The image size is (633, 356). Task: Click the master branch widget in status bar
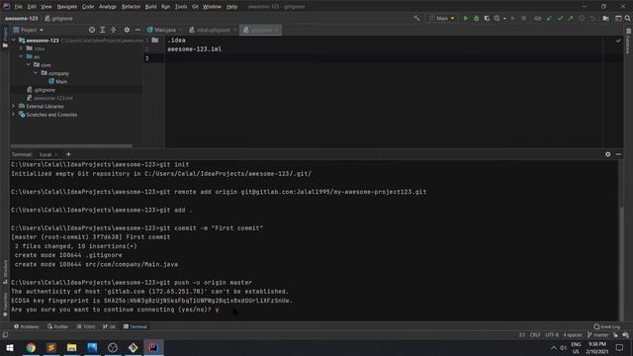(597, 335)
